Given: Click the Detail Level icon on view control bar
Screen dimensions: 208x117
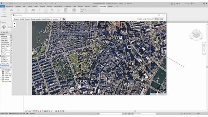Looking at the screenshot, I should (x=33, y=111).
